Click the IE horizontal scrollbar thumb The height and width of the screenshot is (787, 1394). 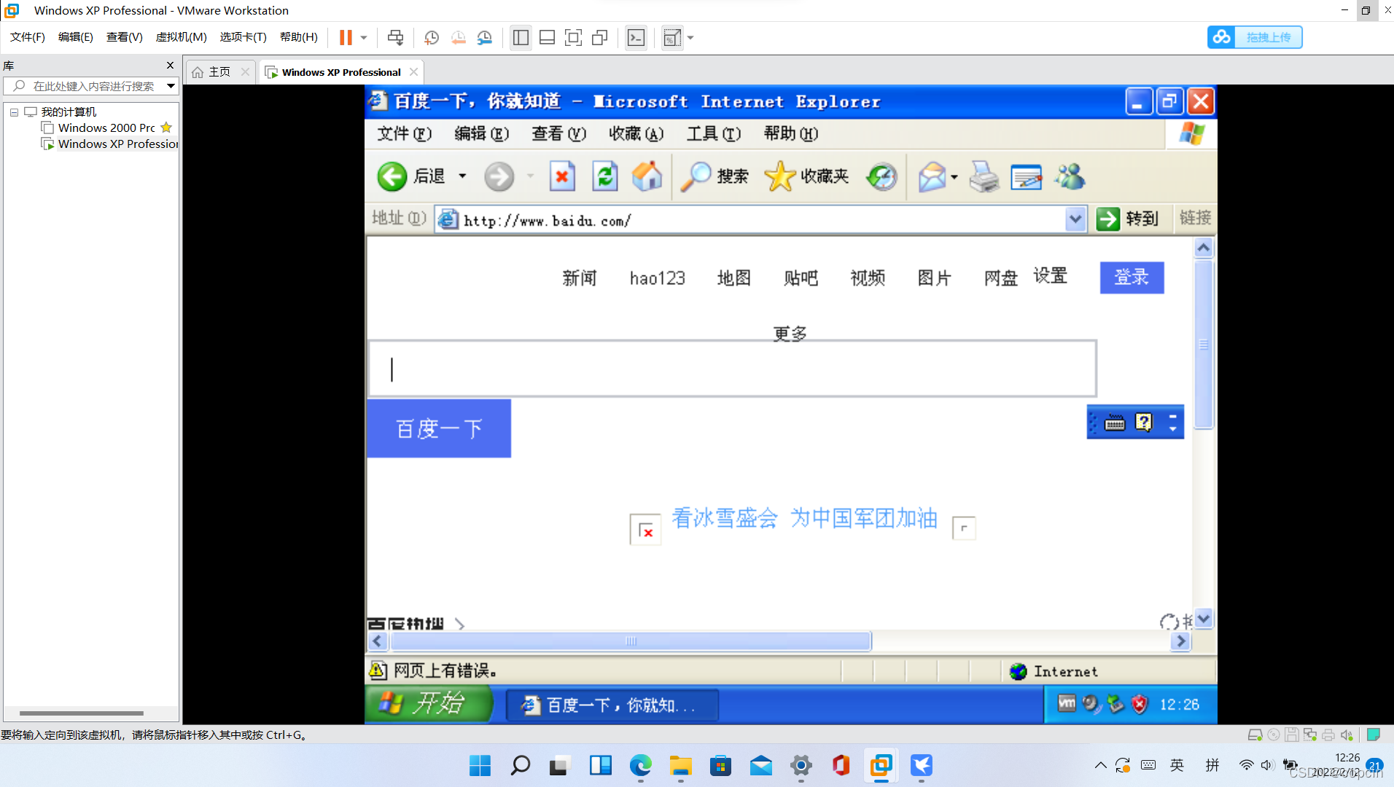pos(631,641)
